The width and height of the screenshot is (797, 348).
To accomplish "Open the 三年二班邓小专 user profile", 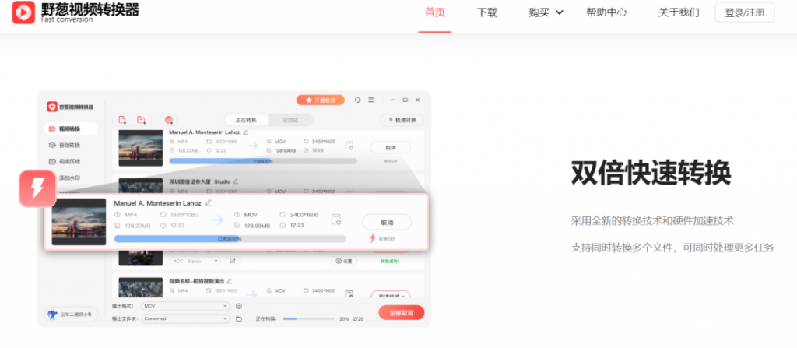I will (x=71, y=315).
